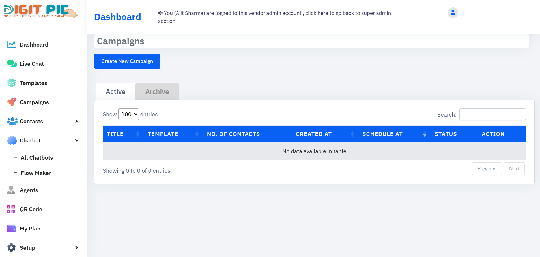Click the Dashboard chart icon in sidebar

click(x=11, y=45)
